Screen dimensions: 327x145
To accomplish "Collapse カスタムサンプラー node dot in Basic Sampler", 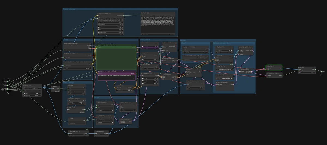I will click(163, 43).
